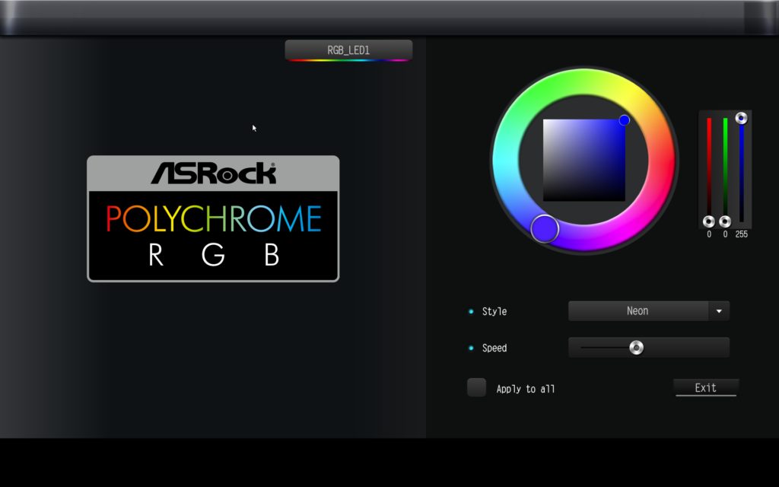Click the Apply to all label
Image resolution: width=779 pixels, height=487 pixels.
(526, 389)
